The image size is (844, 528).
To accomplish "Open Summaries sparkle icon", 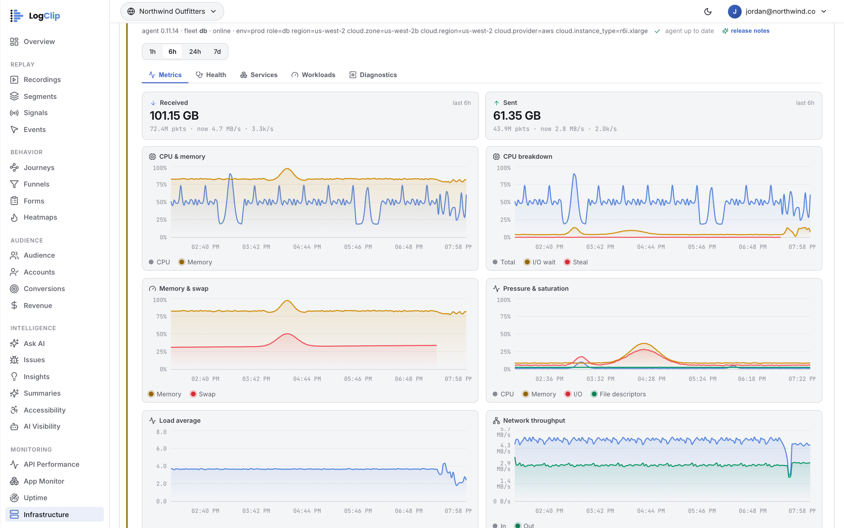I will click(x=14, y=393).
